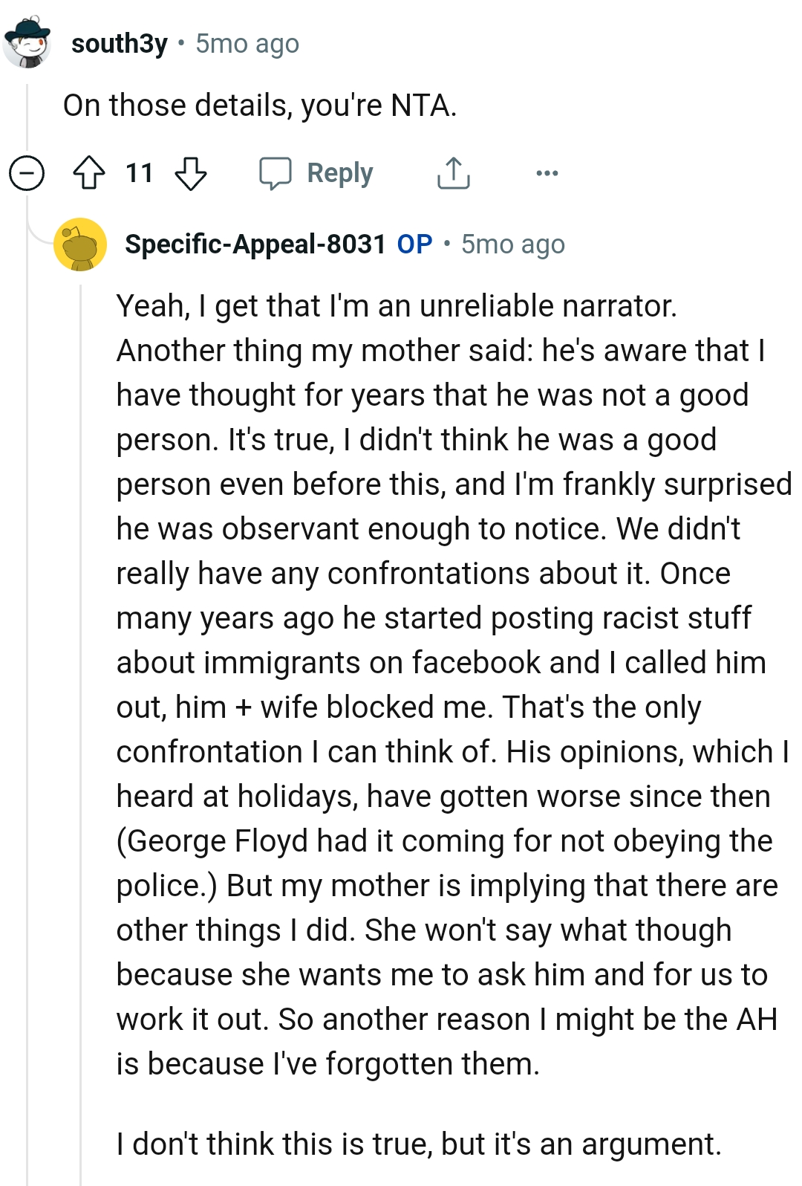This screenshot has height=1186, width=802.
Task: Click the "I don't think this is true" line
Action: pos(419,1144)
